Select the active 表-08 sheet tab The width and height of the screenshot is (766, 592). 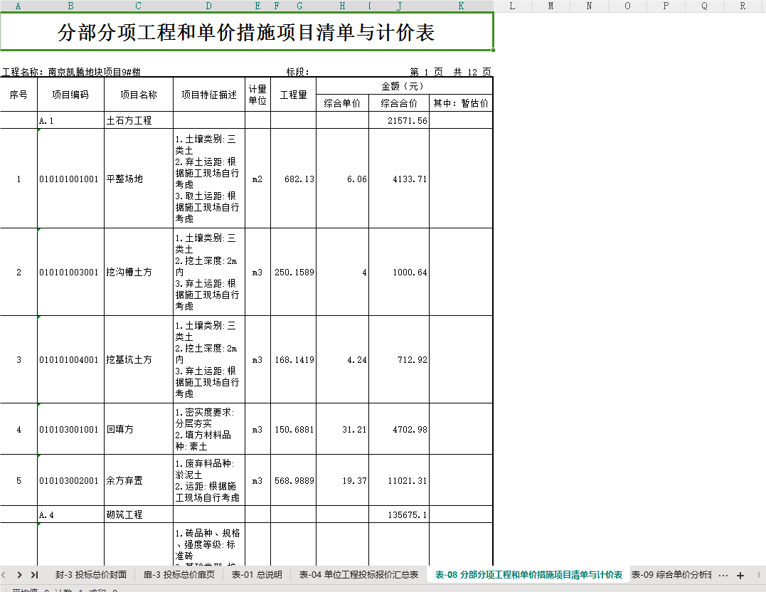point(528,575)
